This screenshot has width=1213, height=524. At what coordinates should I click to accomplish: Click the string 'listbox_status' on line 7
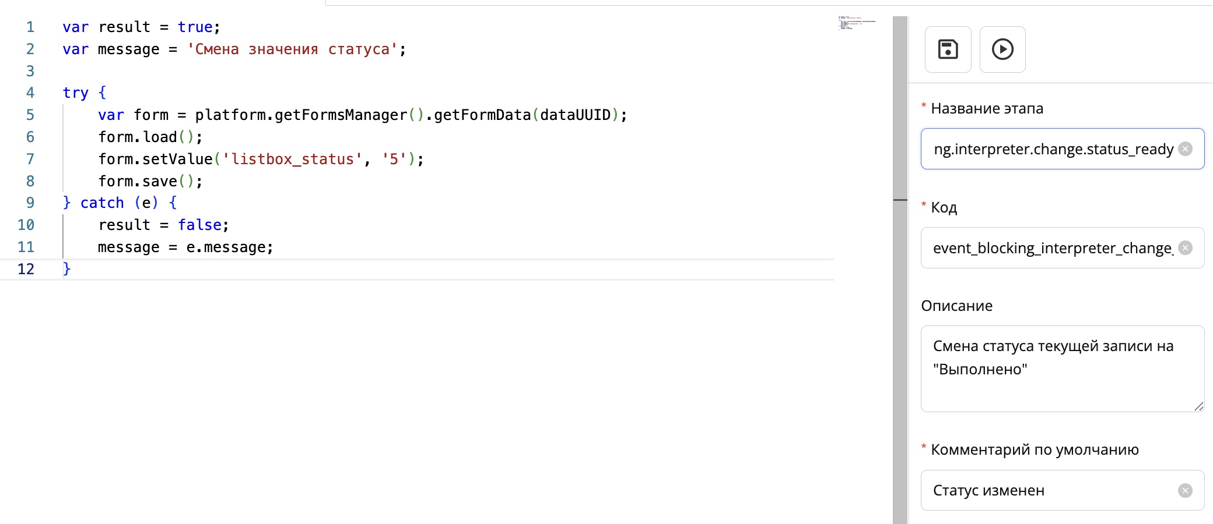click(x=293, y=158)
